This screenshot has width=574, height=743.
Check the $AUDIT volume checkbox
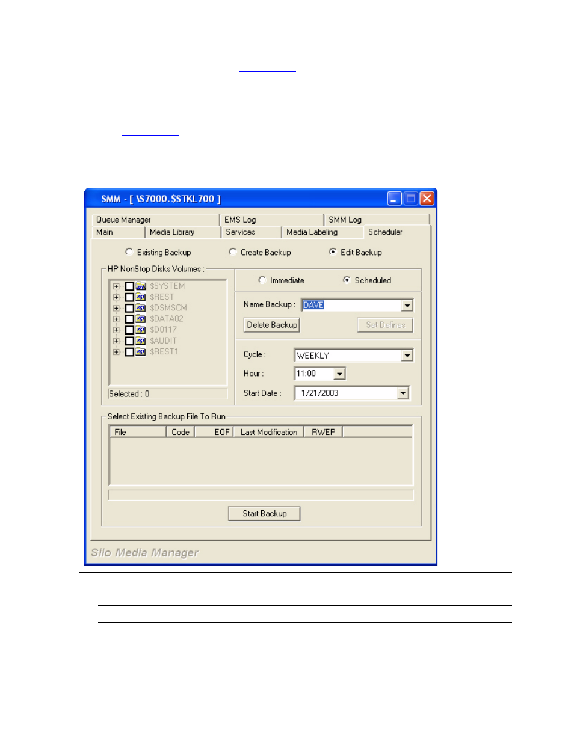point(129,341)
